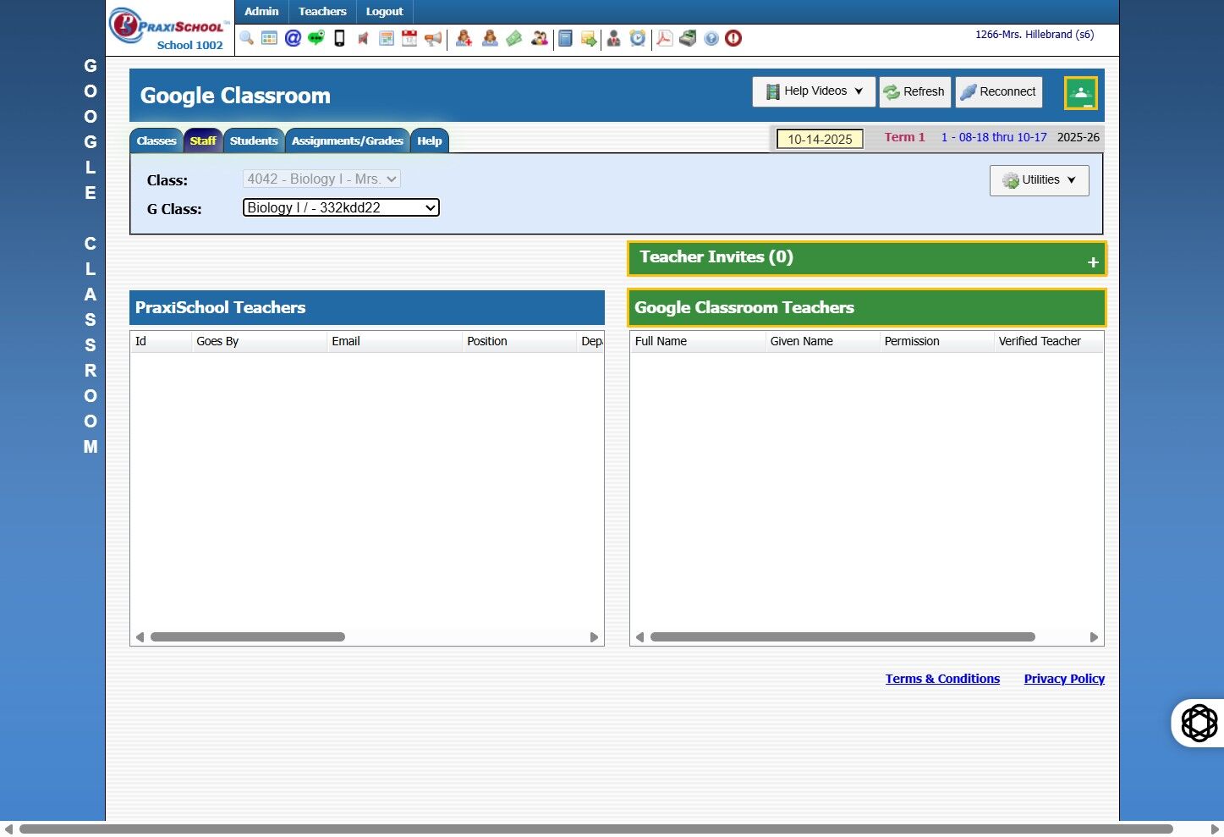The width and height of the screenshot is (1224, 837).
Task: Click the Position column header
Action: pyautogui.click(x=519, y=341)
